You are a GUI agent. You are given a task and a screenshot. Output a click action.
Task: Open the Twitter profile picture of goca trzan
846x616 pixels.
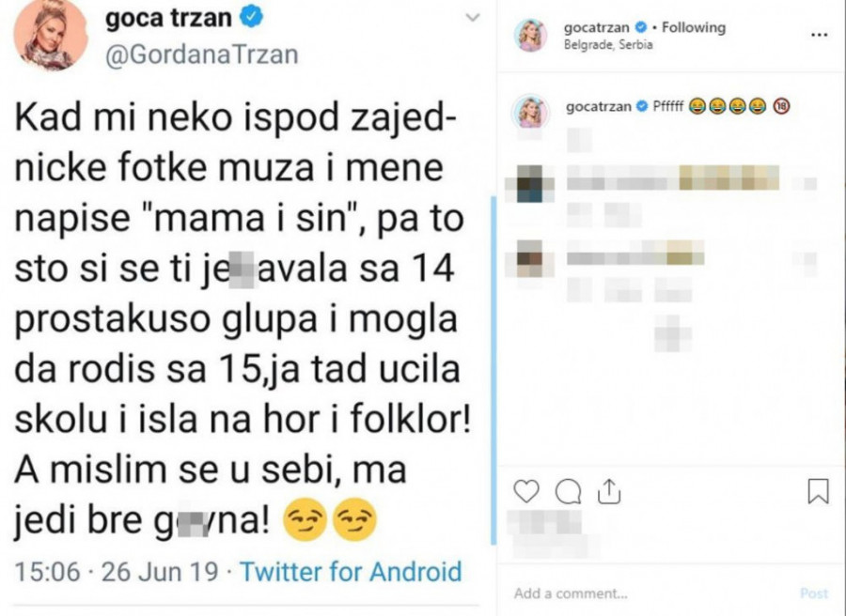tap(51, 34)
